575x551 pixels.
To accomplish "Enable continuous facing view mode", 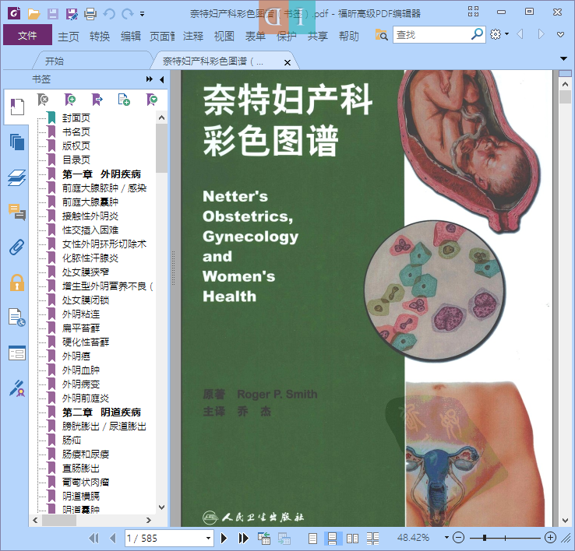I will 372,539.
